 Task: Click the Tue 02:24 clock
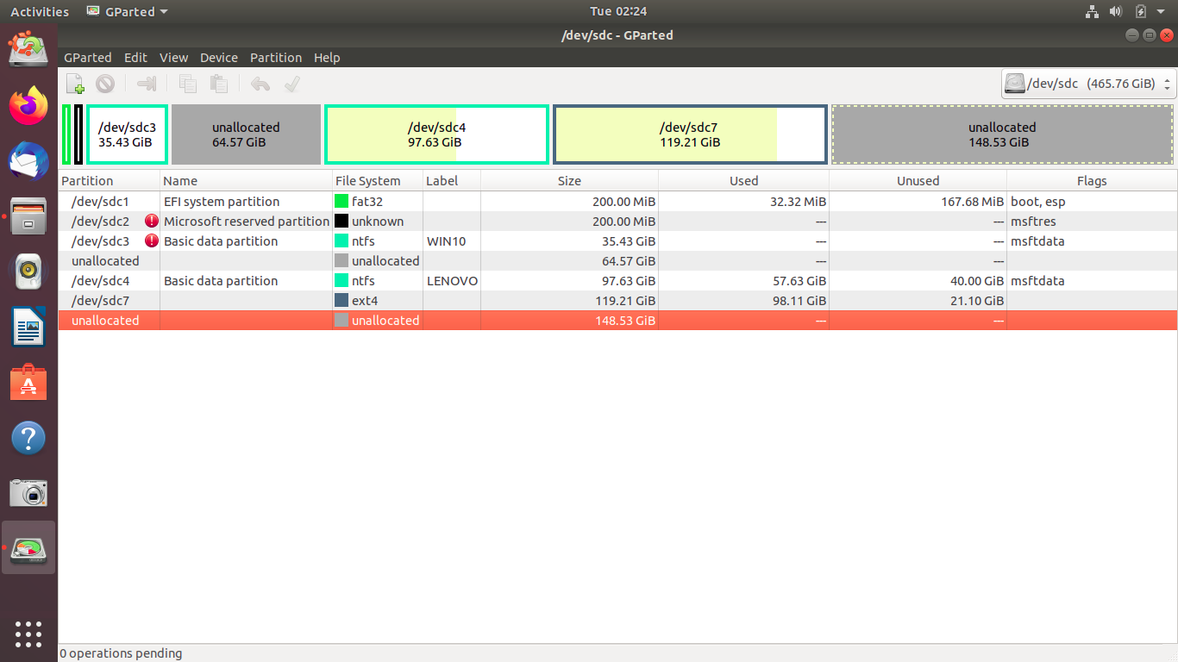tap(618, 11)
